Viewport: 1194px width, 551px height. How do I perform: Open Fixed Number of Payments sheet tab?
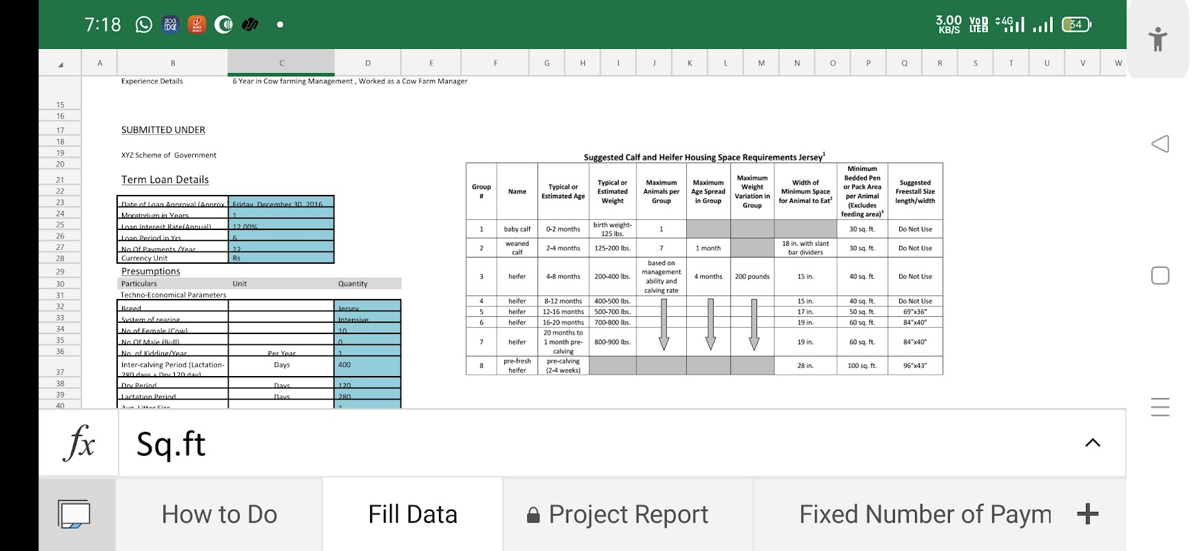(925, 514)
